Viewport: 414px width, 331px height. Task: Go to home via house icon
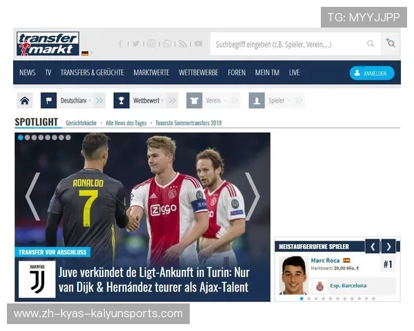tap(25, 101)
